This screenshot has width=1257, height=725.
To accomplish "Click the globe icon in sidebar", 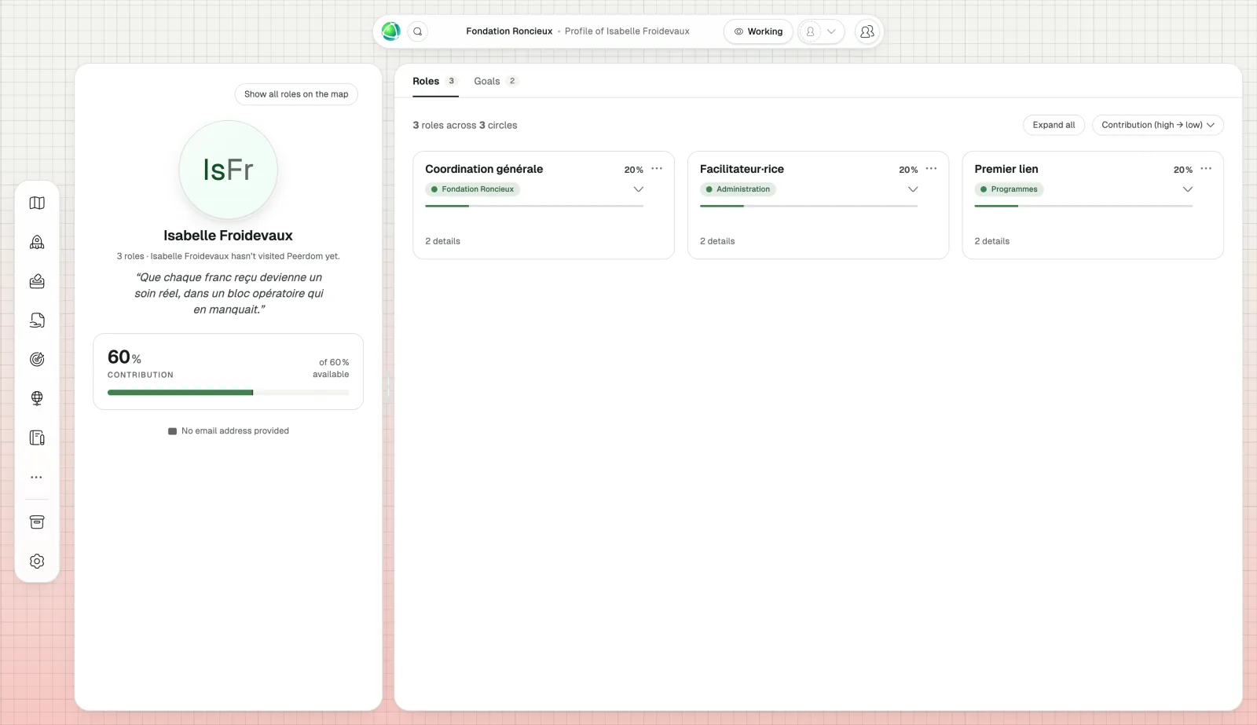I will tap(37, 398).
